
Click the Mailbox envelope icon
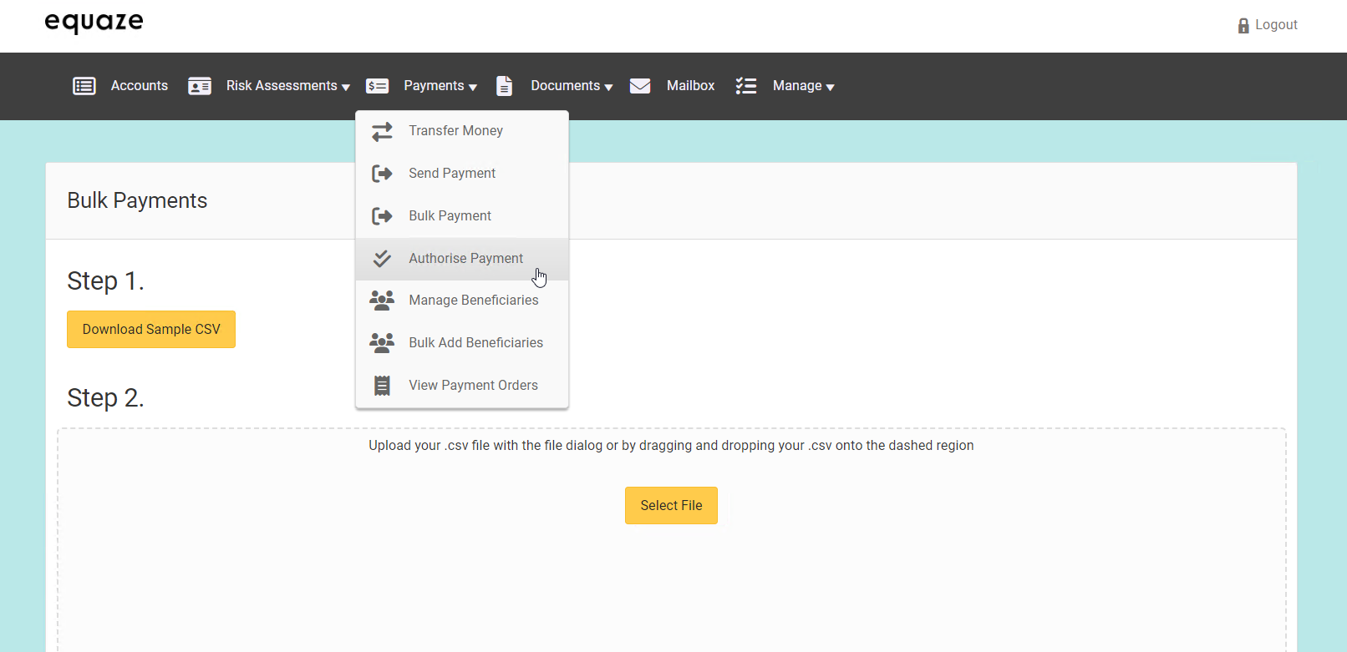(x=640, y=86)
